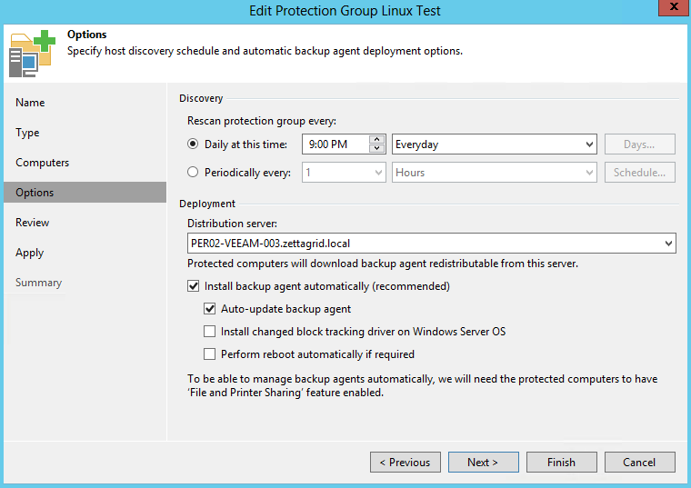
Task: Select the Daily at this time option
Action: (x=193, y=144)
